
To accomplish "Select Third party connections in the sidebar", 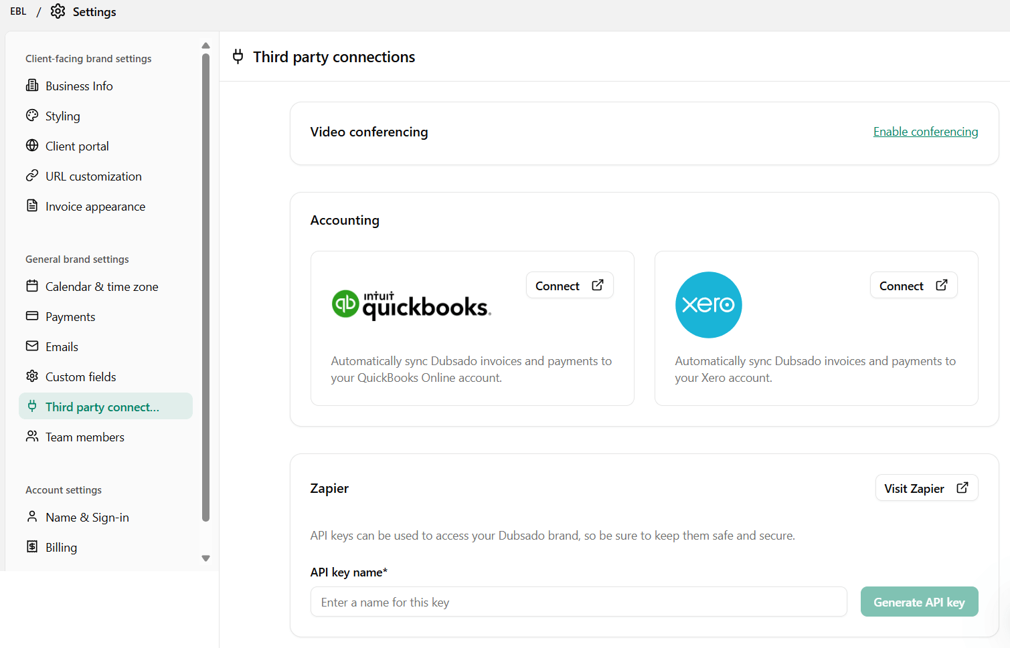I will (105, 406).
